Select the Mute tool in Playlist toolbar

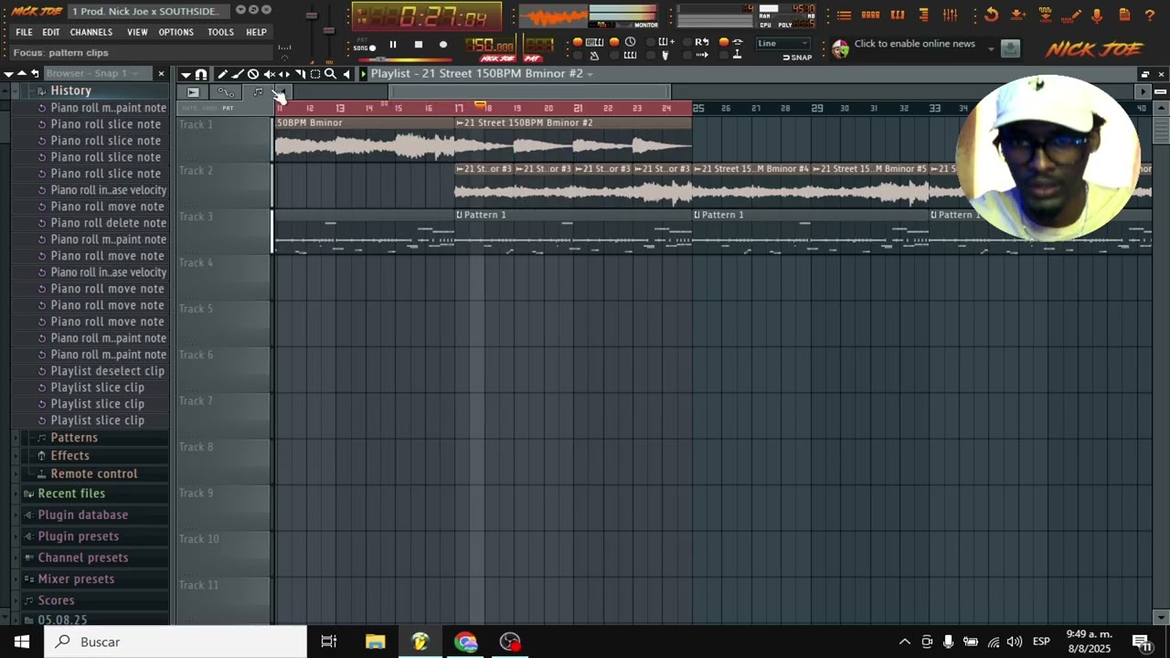coord(270,74)
